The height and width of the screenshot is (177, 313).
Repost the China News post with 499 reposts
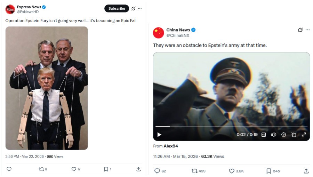(195, 171)
